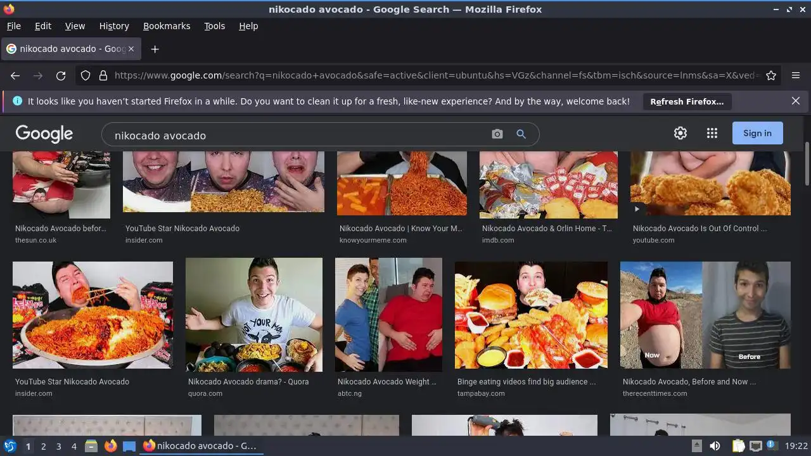Open the abtc.ng Weight image thumbnail

[x=388, y=315]
